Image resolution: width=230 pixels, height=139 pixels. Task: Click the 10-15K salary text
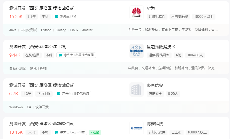(x=16, y=132)
